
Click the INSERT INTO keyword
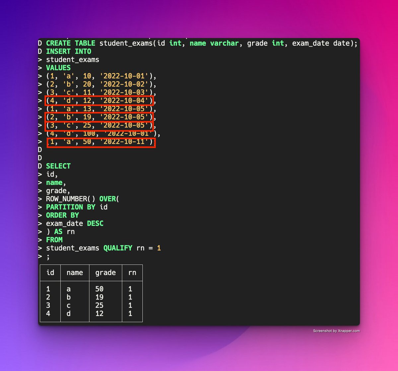tap(69, 52)
